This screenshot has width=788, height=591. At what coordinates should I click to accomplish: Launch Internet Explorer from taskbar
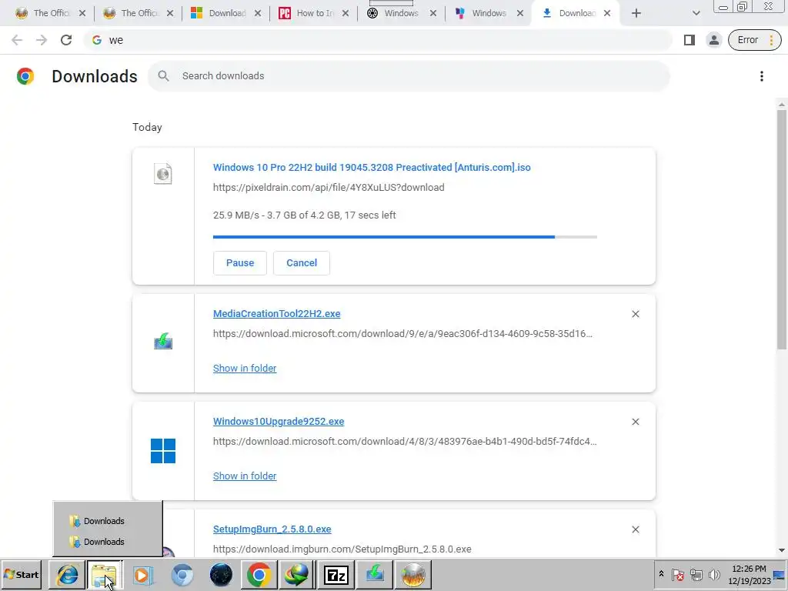tap(67, 574)
